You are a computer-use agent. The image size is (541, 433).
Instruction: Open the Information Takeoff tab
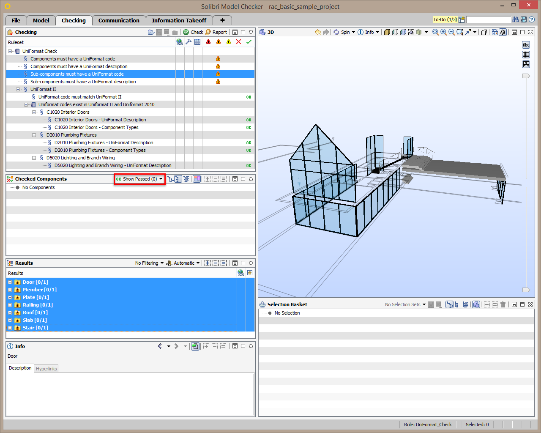[x=179, y=20]
